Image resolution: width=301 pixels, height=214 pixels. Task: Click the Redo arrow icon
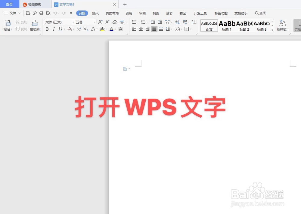point(64,13)
